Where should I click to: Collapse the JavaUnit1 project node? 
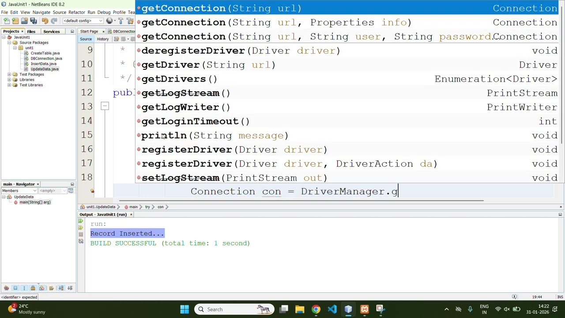point(4,37)
